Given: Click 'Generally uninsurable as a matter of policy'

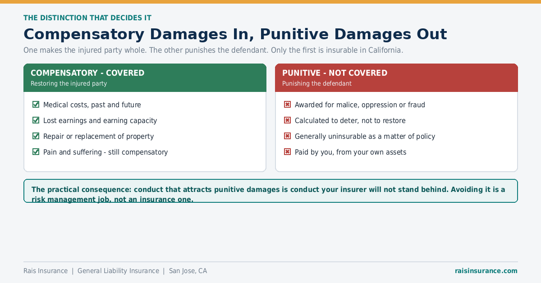Looking at the screenshot, I should tap(365, 137).
